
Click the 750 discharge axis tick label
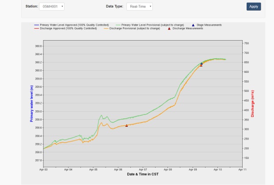[246, 43]
